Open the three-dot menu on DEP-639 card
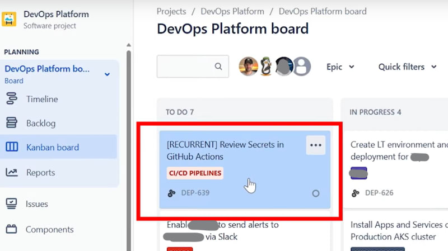This screenshot has height=251, width=448. [316, 145]
